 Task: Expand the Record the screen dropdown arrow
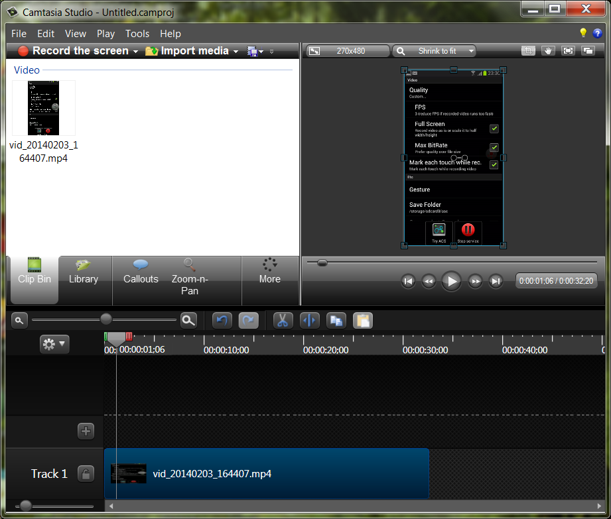pyautogui.click(x=135, y=52)
